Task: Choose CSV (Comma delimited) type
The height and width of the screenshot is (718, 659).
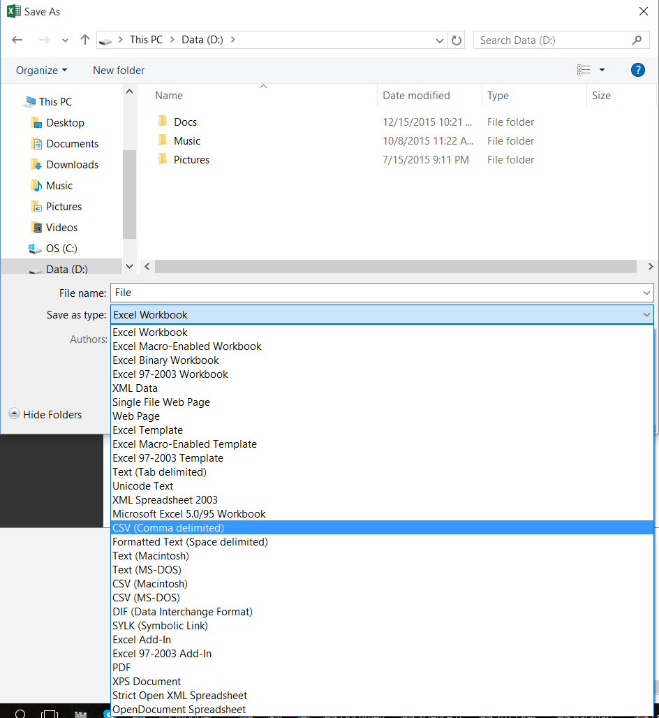Action: [x=382, y=528]
